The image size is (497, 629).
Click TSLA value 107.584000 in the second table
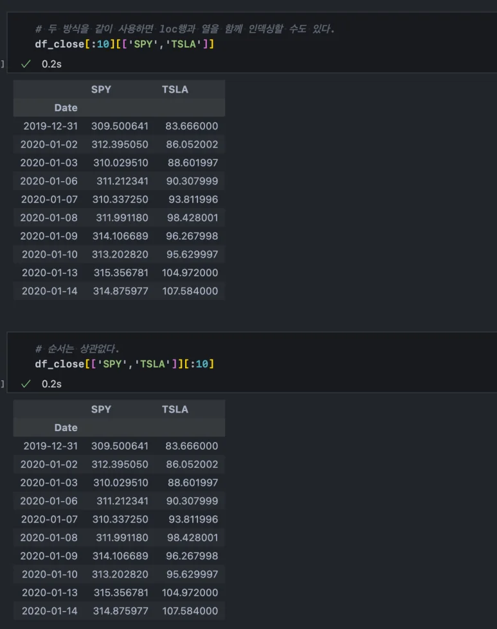190,611
